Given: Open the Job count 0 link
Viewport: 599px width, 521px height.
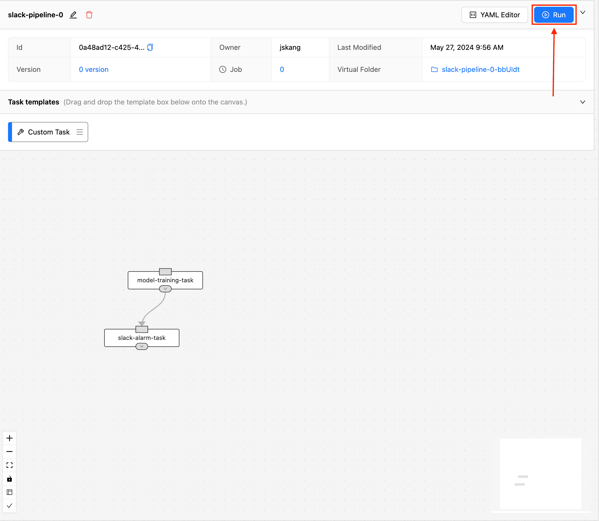Looking at the screenshot, I should coord(282,69).
